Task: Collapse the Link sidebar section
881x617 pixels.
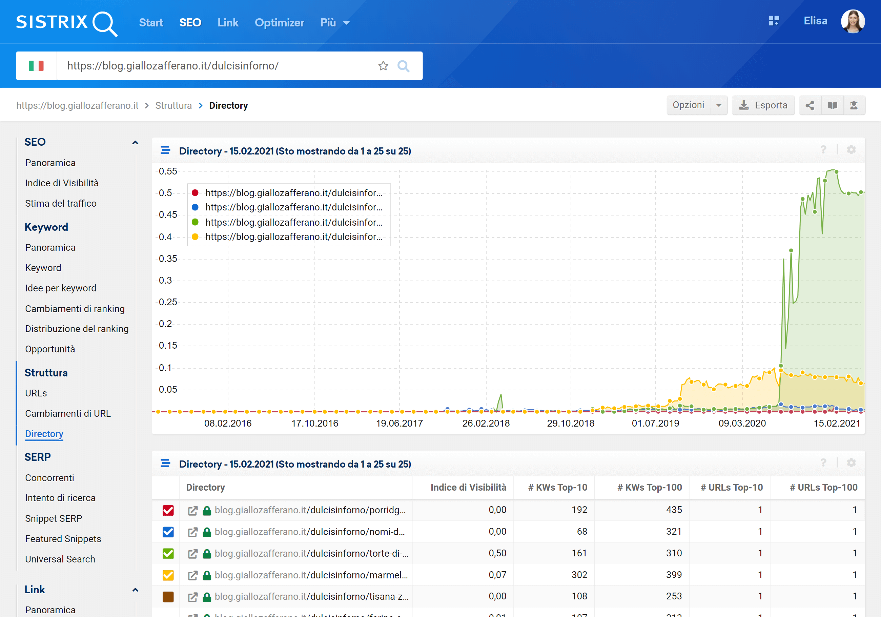Action: (135, 590)
